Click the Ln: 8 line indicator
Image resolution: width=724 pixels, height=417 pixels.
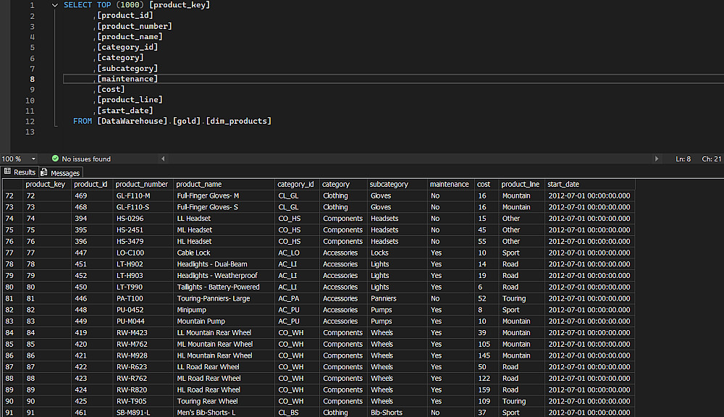[x=683, y=159]
